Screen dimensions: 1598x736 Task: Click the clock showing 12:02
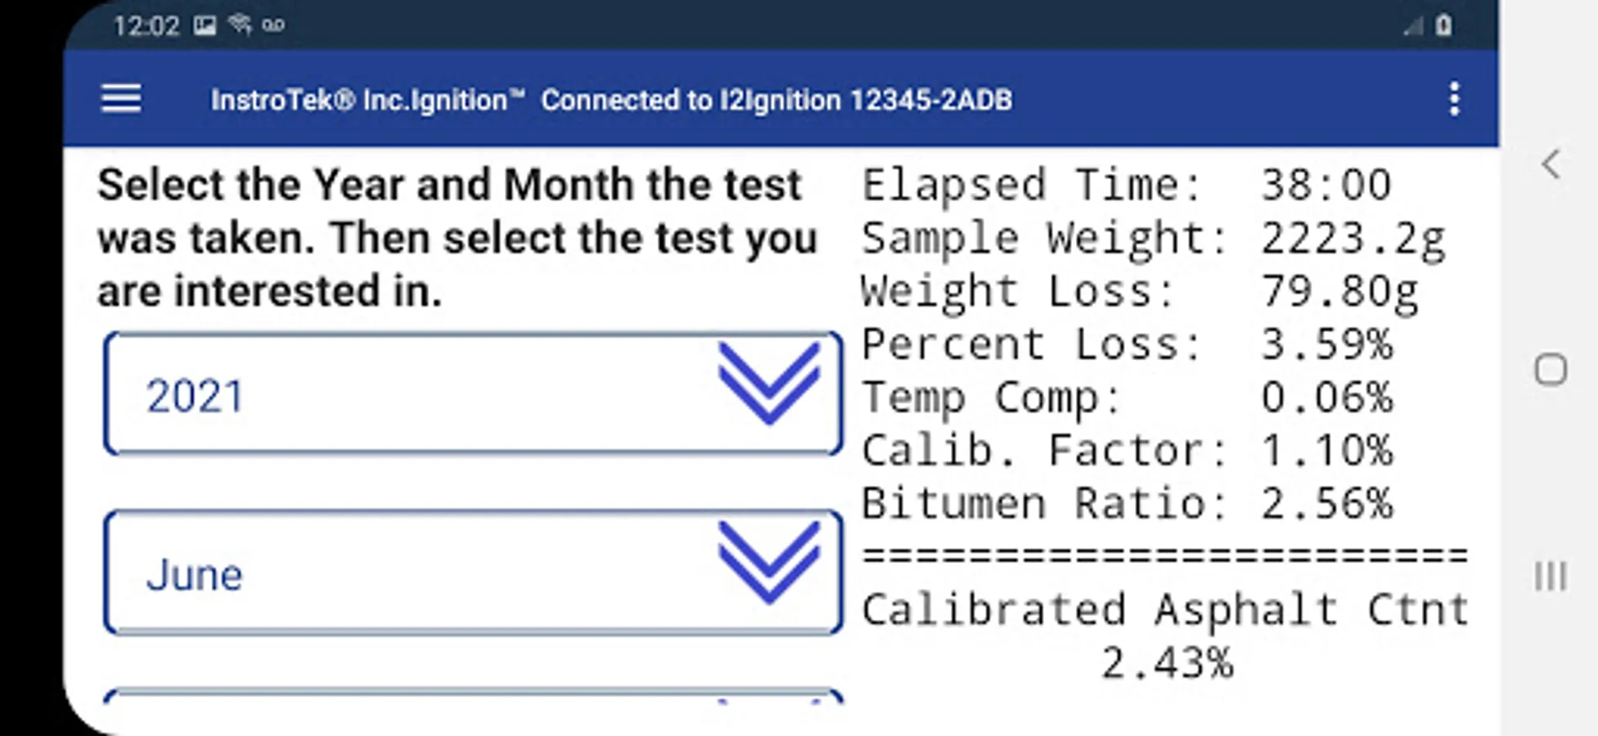click(x=146, y=26)
